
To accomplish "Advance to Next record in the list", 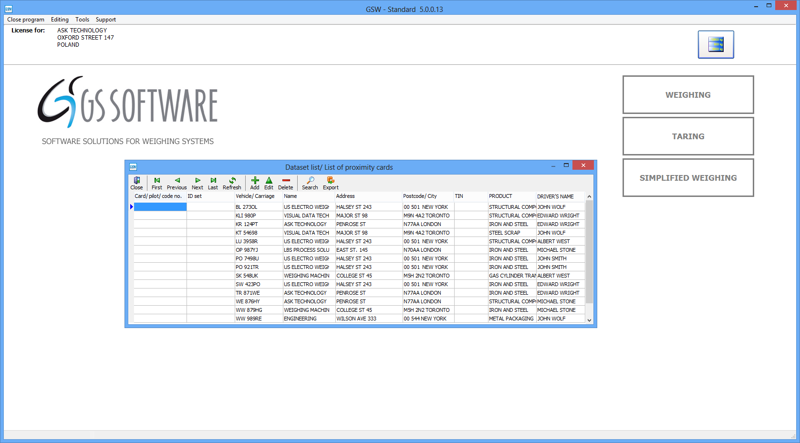I will [197, 183].
